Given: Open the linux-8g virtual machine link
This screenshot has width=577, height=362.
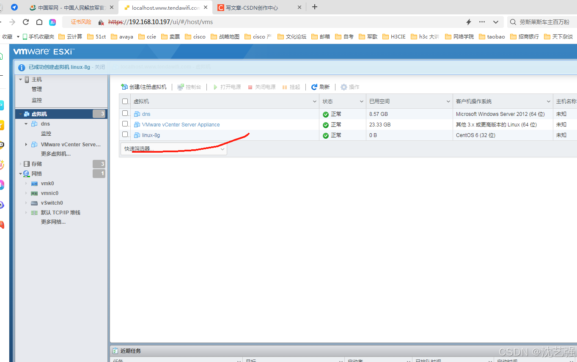Looking at the screenshot, I should [151, 135].
